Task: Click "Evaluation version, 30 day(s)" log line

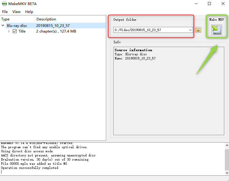Action: pos(45,159)
